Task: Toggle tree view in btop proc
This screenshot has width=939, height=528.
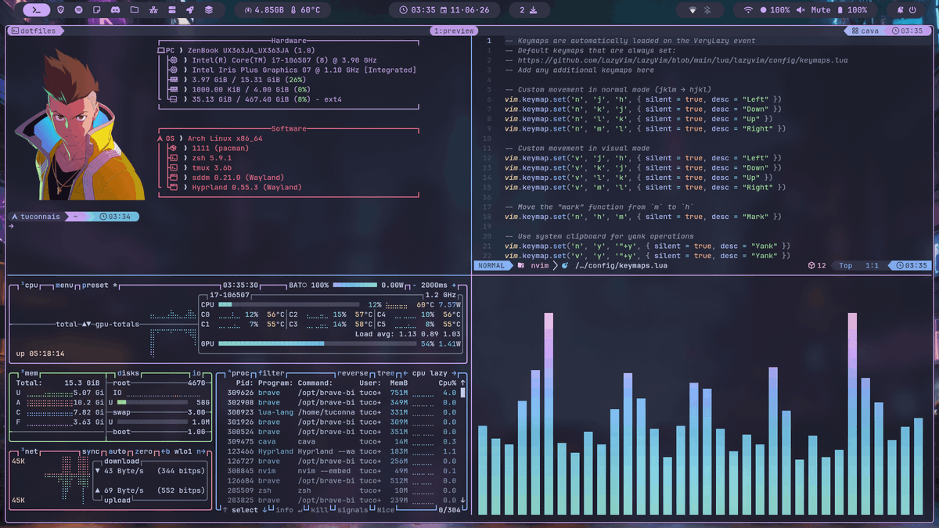Action: 386,374
